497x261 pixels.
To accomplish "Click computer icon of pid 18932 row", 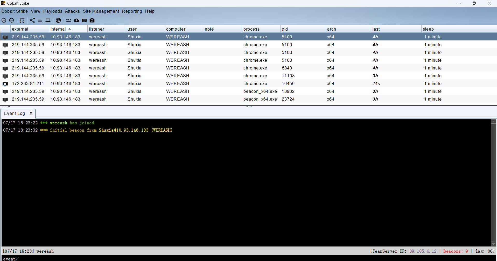I will pos(5,91).
